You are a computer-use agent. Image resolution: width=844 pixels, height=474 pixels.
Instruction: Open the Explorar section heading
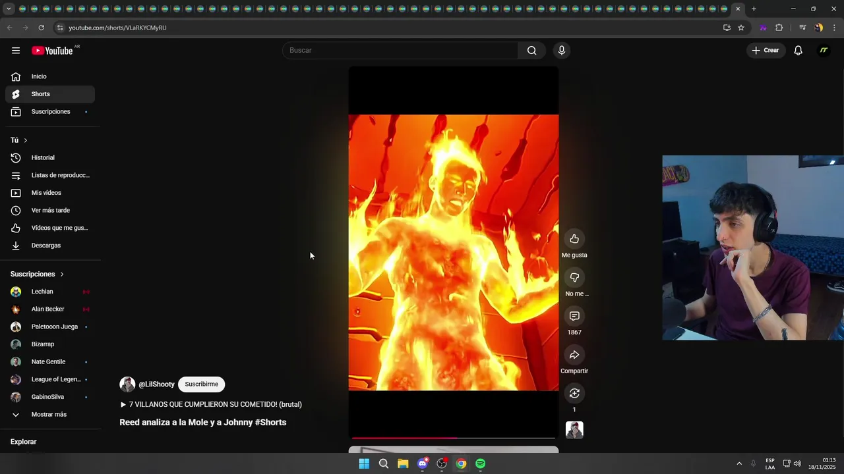(24, 442)
